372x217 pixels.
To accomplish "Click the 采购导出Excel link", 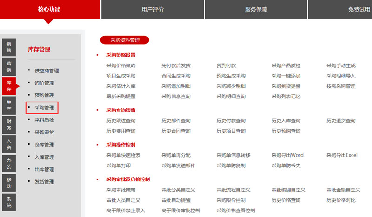I will tap(342, 155).
